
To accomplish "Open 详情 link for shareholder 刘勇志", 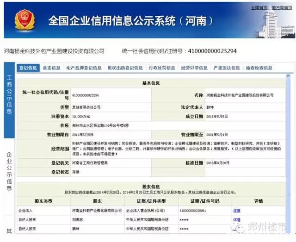I will (237, 219).
